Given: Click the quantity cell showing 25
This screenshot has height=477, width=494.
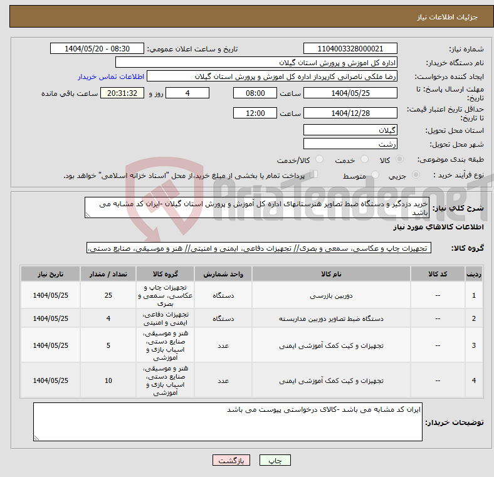Looking at the screenshot, I should point(108,295).
